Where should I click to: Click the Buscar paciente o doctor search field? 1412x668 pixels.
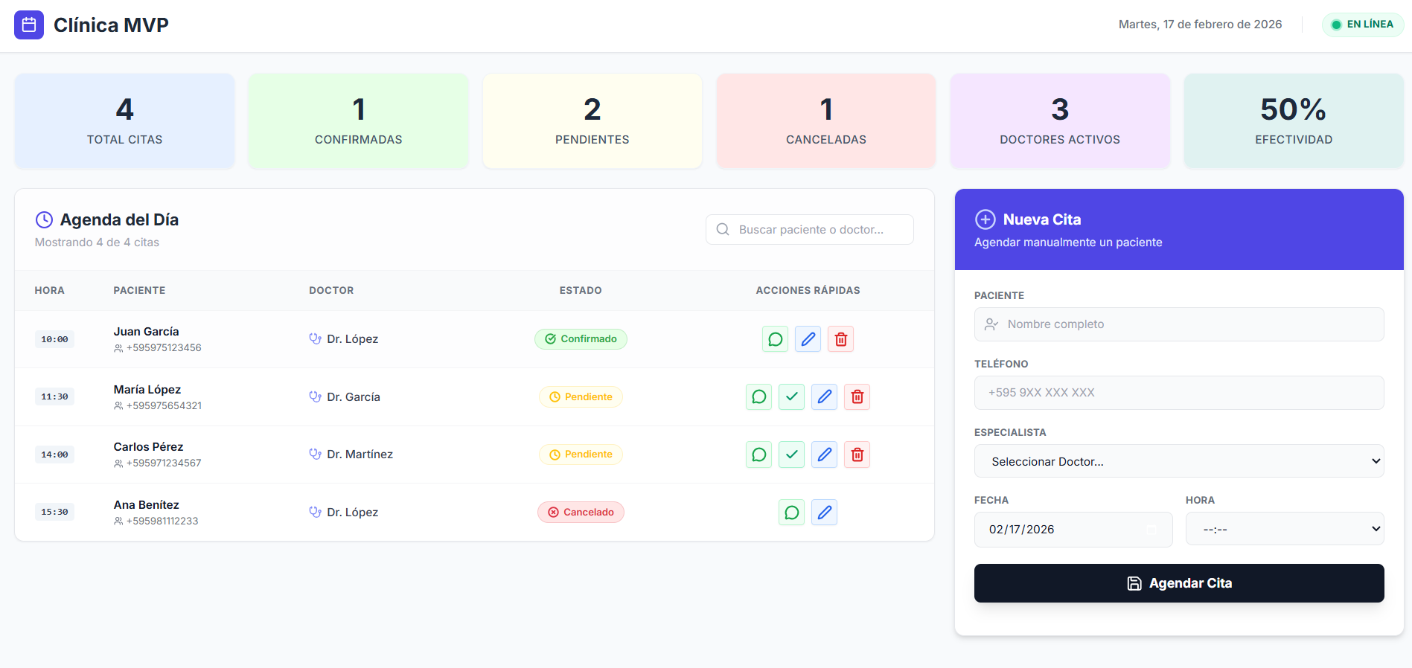click(x=810, y=230)
